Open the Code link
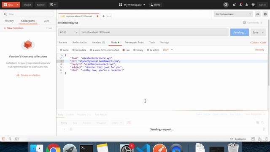The height and width of the screenshot is (152, 270). click(263, 42)
